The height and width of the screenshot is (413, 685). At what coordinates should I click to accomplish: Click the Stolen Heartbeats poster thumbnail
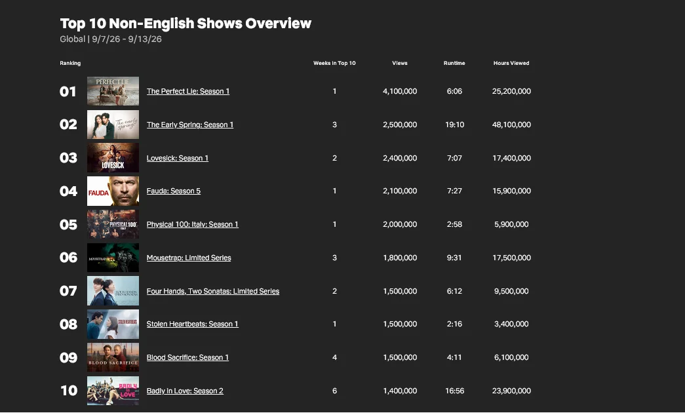point(113,324)
